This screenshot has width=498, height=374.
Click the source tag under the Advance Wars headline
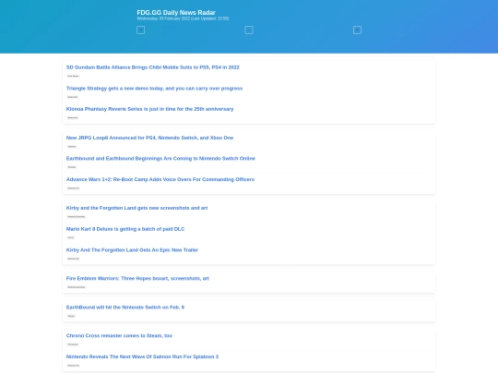coord(74,188)
